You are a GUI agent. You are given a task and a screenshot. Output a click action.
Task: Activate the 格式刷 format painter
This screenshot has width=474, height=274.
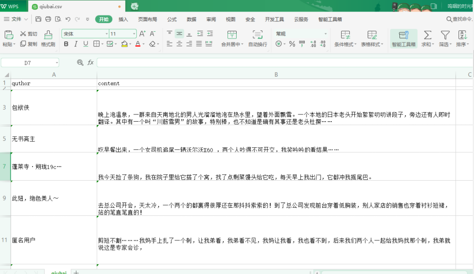tap(48, 39)
